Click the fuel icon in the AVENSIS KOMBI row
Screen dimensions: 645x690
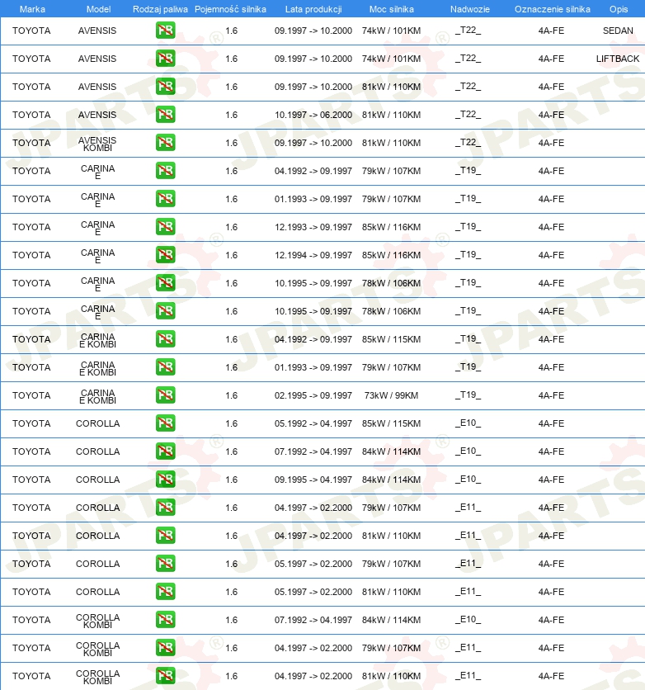click(x=165, y=143)
